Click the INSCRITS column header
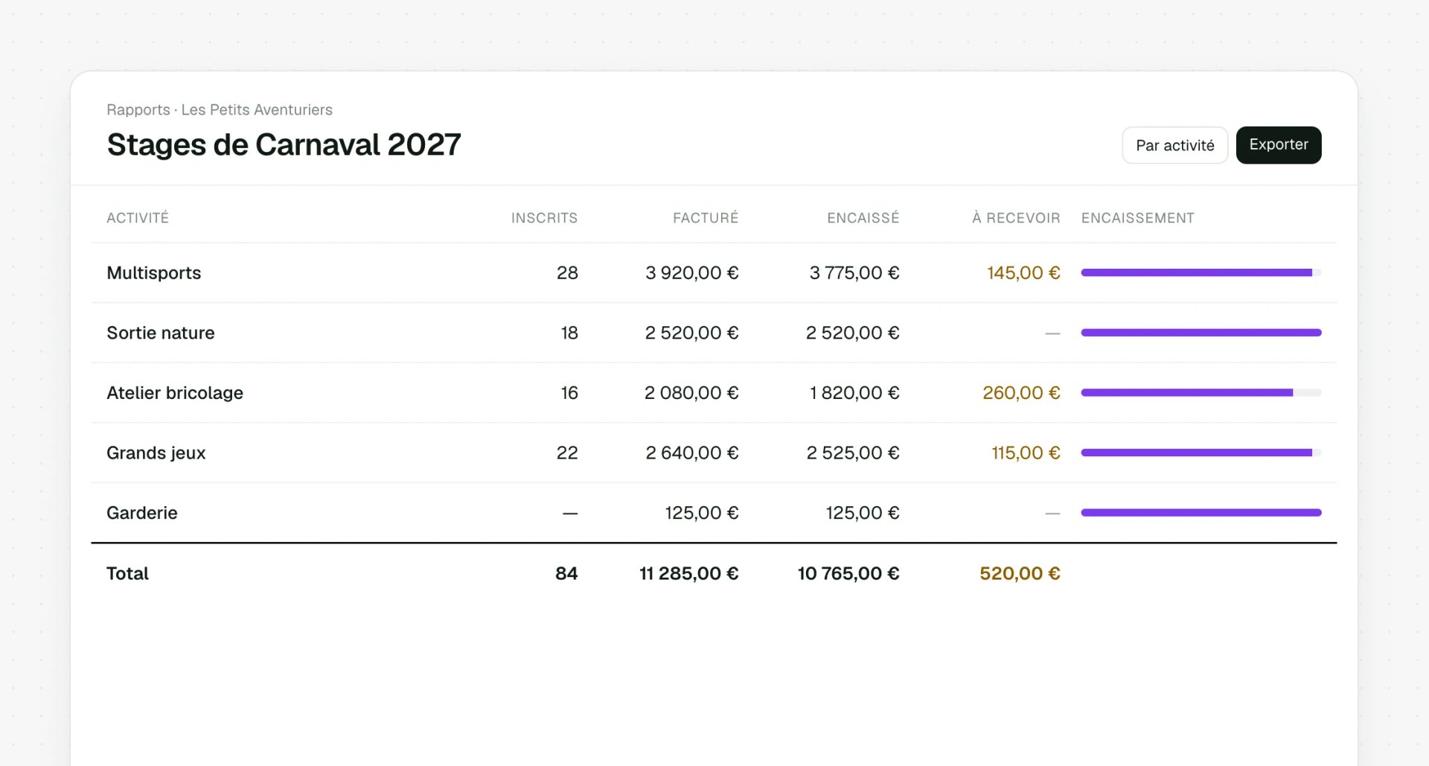Viewport: 1429px width, 766px height. click(544, 217)
